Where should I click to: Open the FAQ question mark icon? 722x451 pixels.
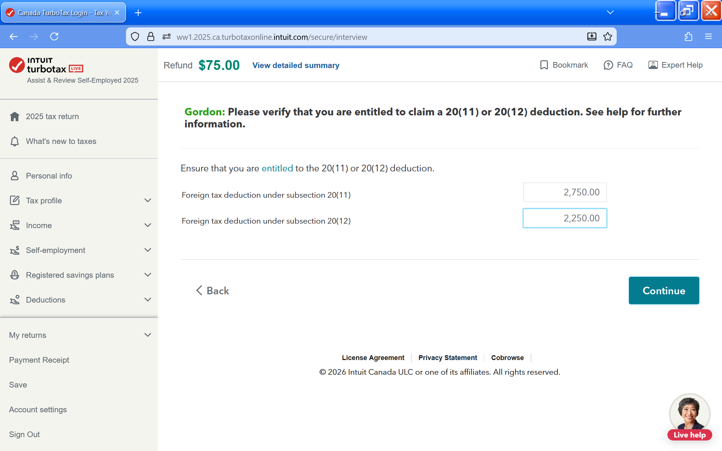tap(608, 65)
